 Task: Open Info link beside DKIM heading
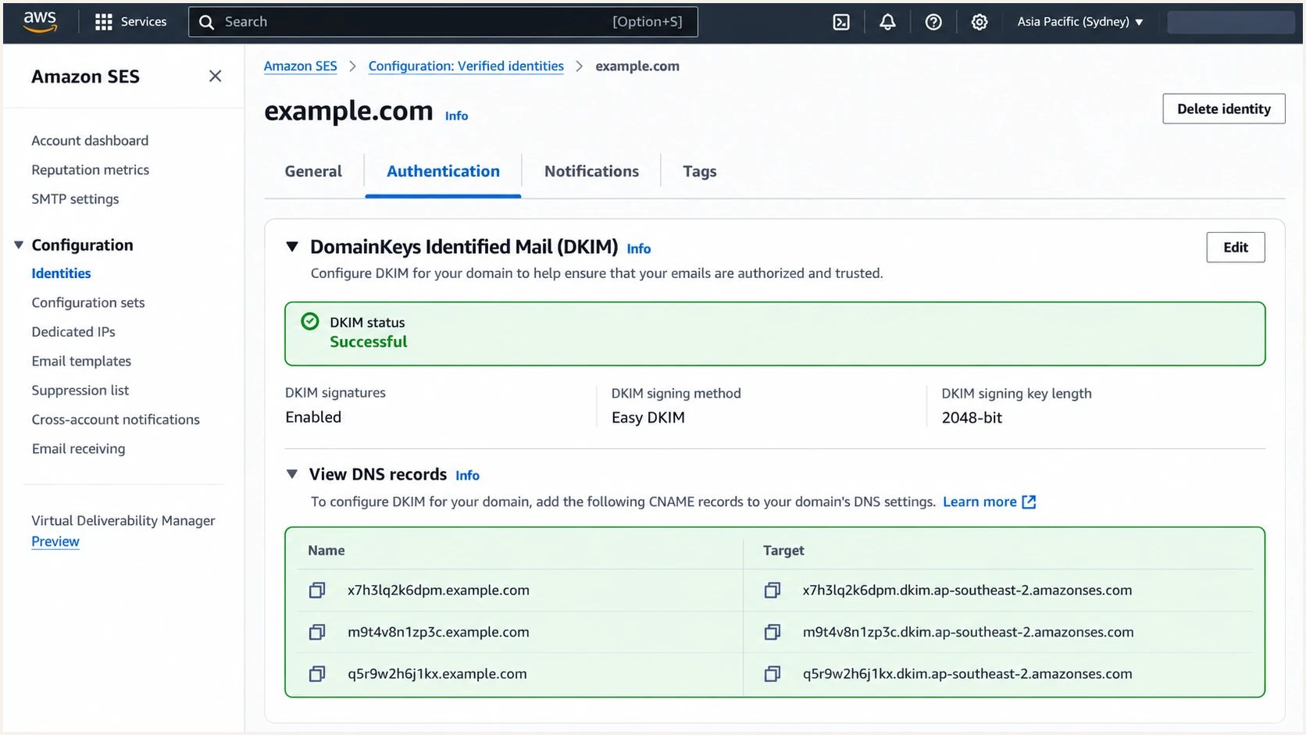point(639,248)
